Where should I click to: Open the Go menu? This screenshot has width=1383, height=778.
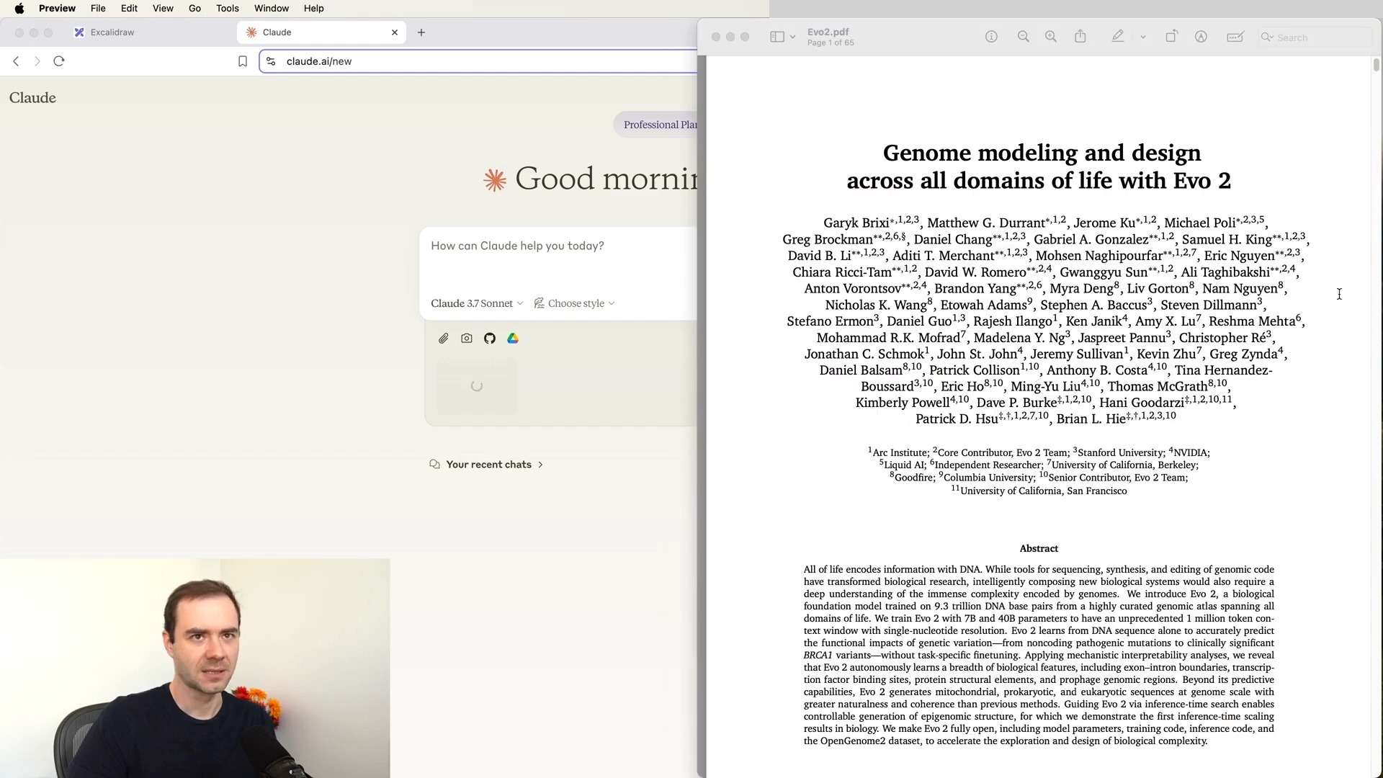pyautogui.click(x=194, y=9)
